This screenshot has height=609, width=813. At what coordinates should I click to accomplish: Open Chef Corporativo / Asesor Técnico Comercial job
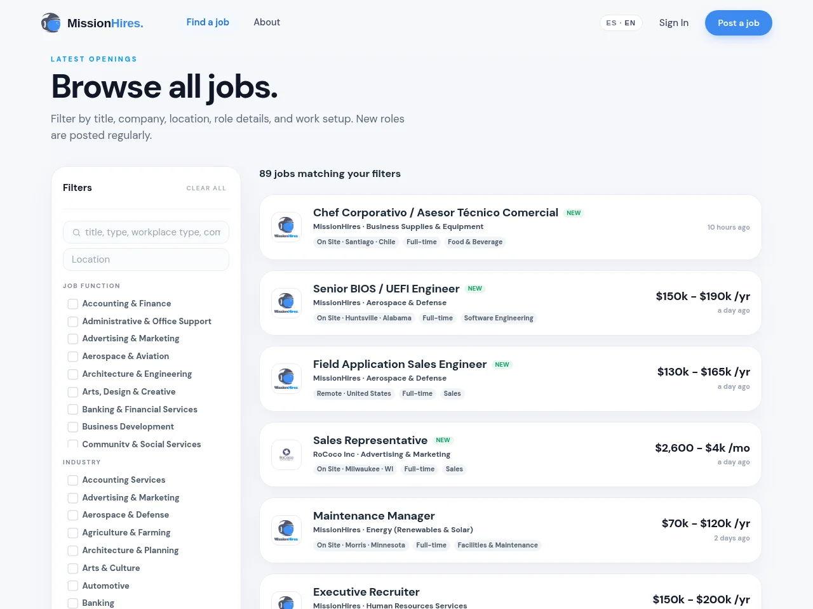[436, 213]
